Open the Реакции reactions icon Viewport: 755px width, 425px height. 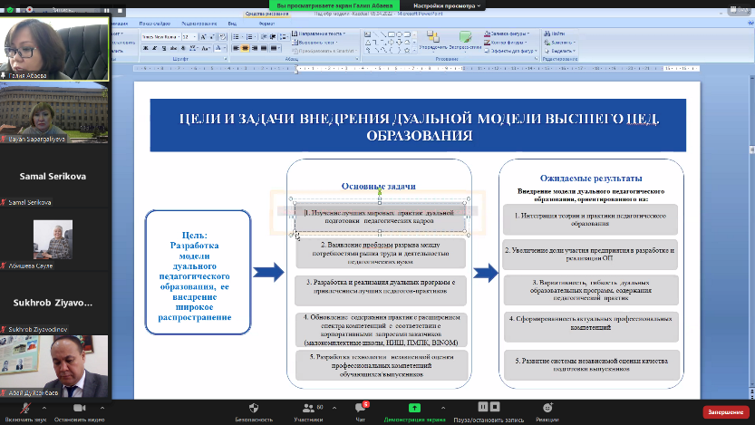pos(547,409)
